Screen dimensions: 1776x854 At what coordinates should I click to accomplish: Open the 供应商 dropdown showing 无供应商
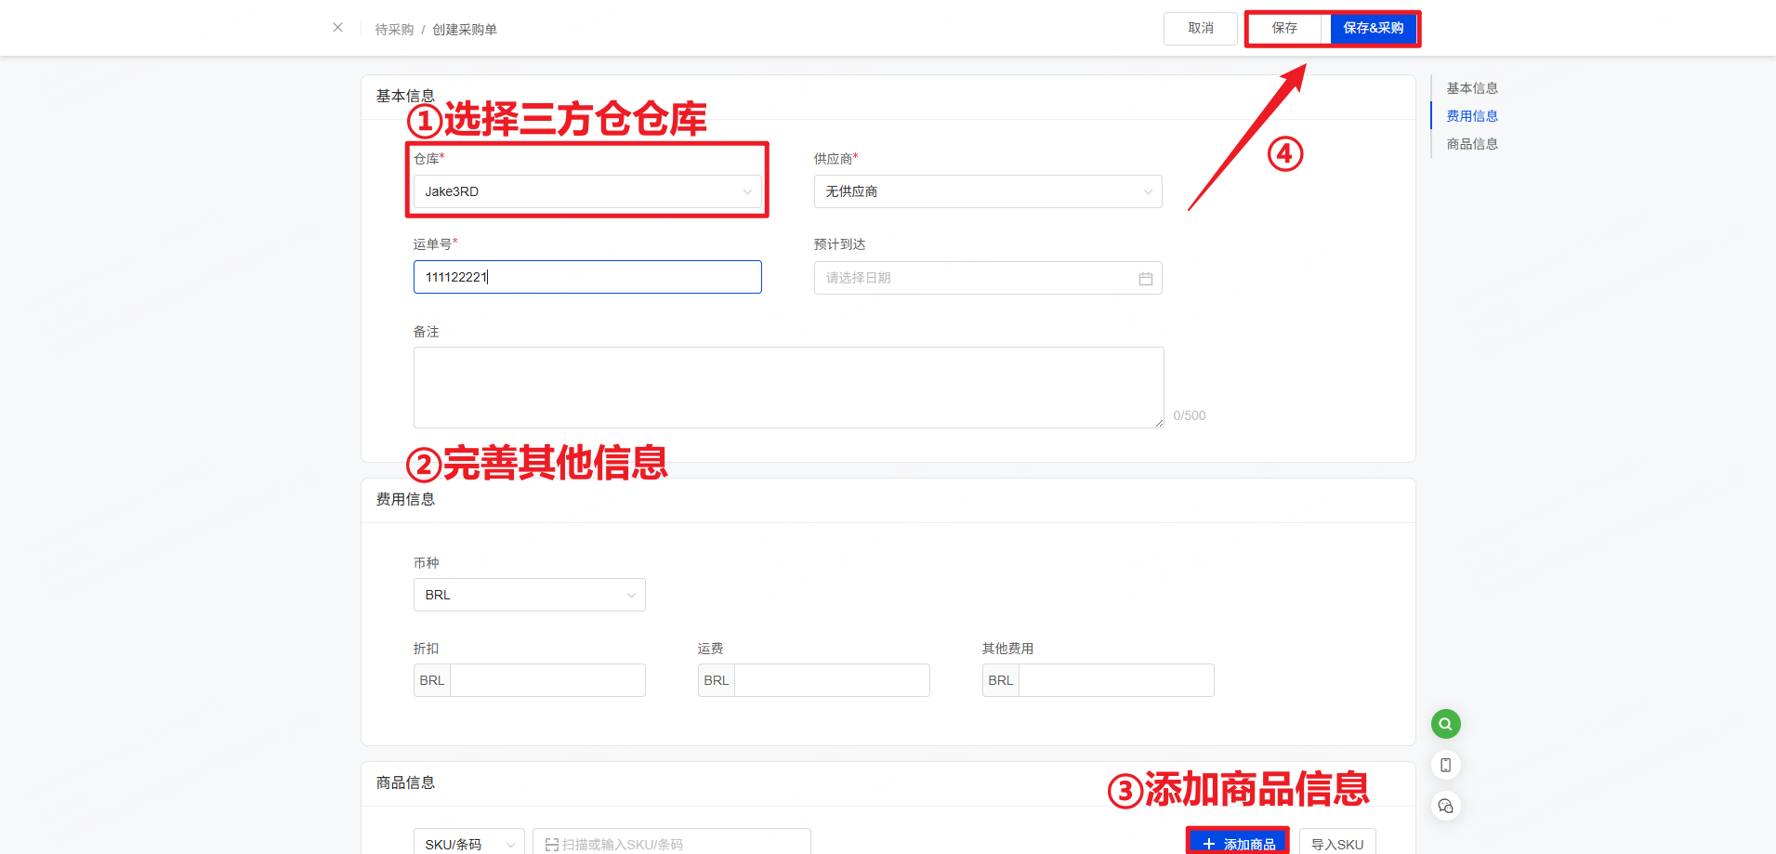click(987, 191)
